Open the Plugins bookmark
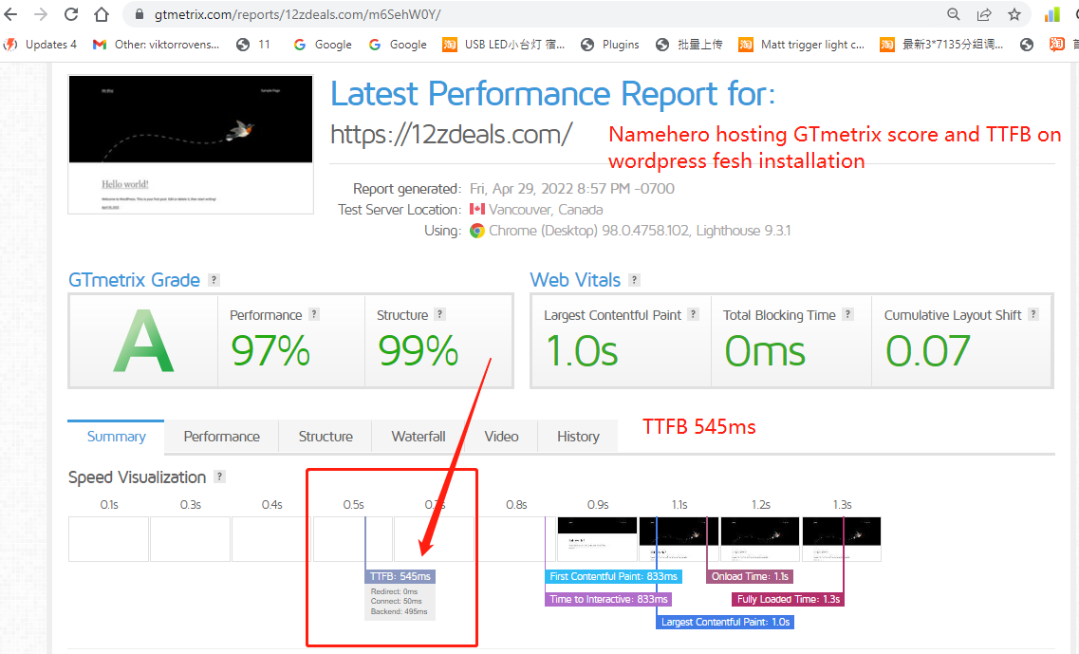 (610, 45)
